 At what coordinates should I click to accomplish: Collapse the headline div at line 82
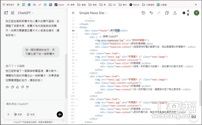77,37
